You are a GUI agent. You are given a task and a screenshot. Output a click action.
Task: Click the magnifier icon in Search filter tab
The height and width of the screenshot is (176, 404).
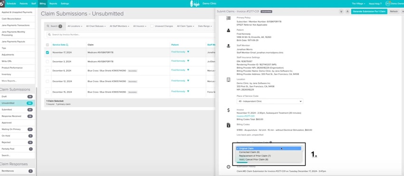point(48,26)
